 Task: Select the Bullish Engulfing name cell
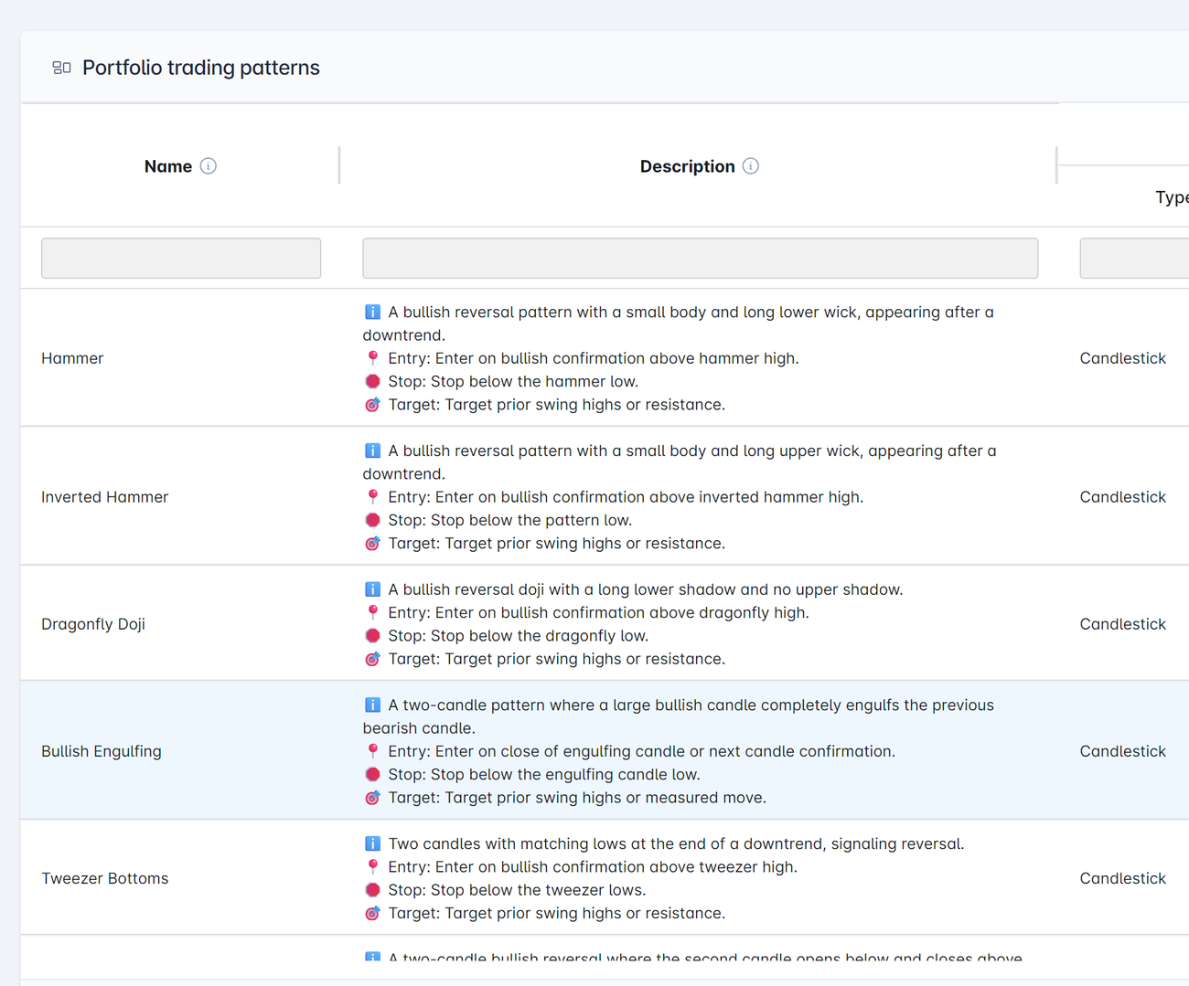point(102,751)
